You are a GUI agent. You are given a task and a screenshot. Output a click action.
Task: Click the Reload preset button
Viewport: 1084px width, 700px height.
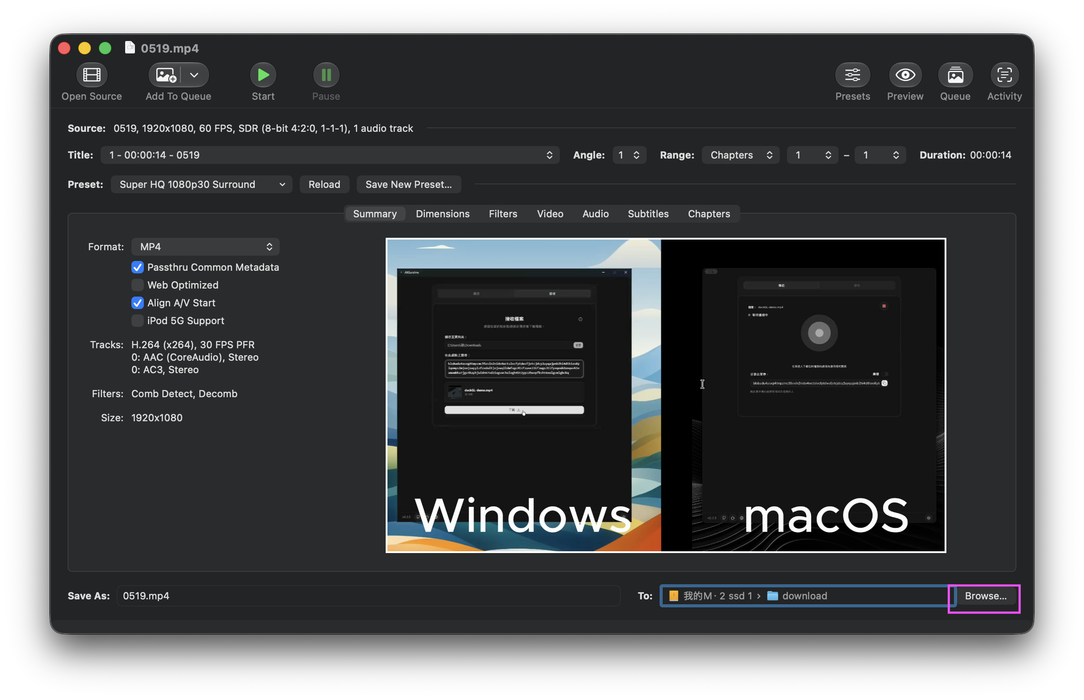click(324, 184)
